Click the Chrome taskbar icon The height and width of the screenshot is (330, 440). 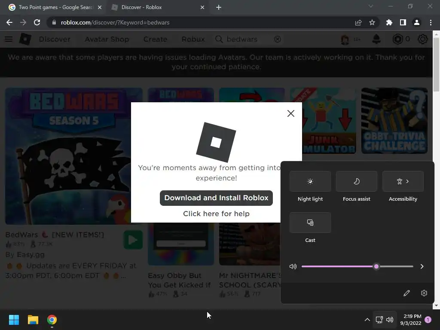(x=52, y=320)
